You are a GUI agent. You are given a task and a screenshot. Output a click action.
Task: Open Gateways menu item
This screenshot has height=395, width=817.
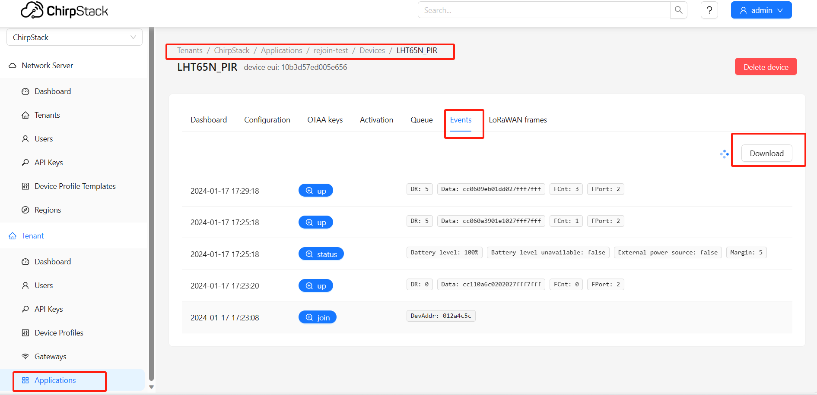[73, 357]
